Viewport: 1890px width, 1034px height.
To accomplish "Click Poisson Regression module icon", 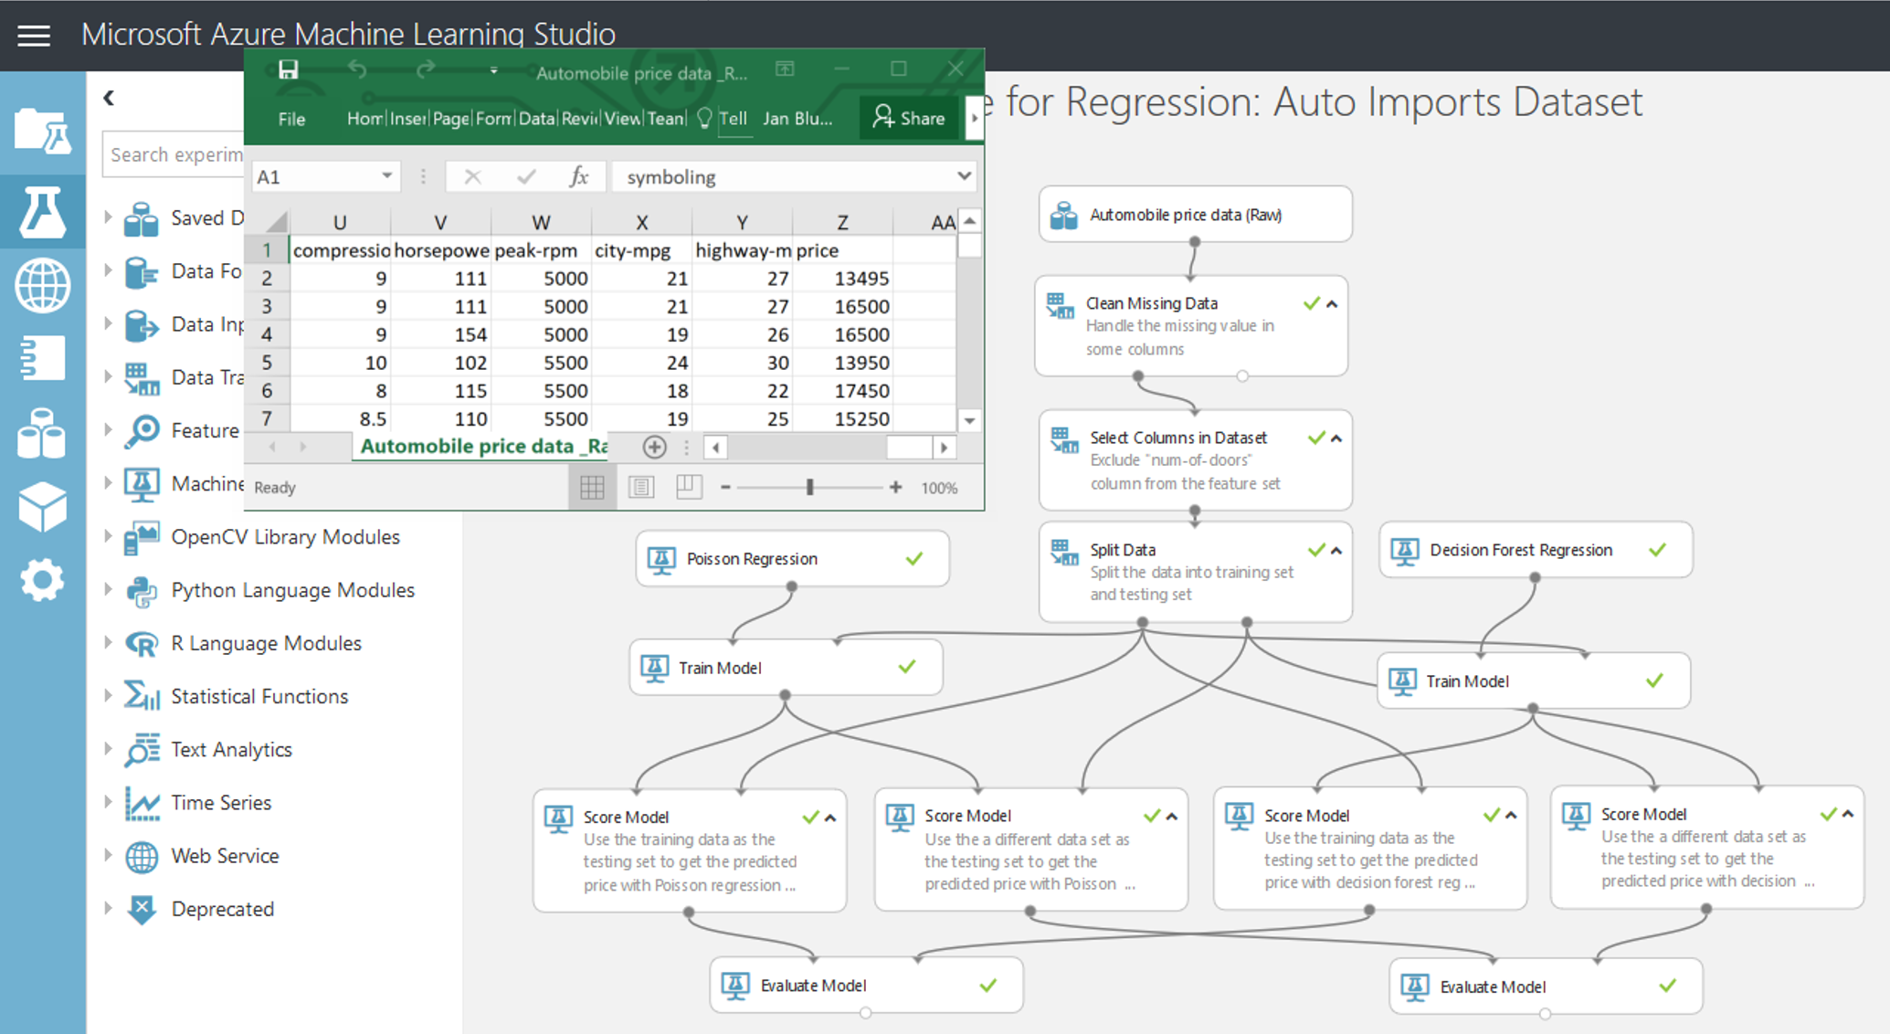I will [661, 559].
